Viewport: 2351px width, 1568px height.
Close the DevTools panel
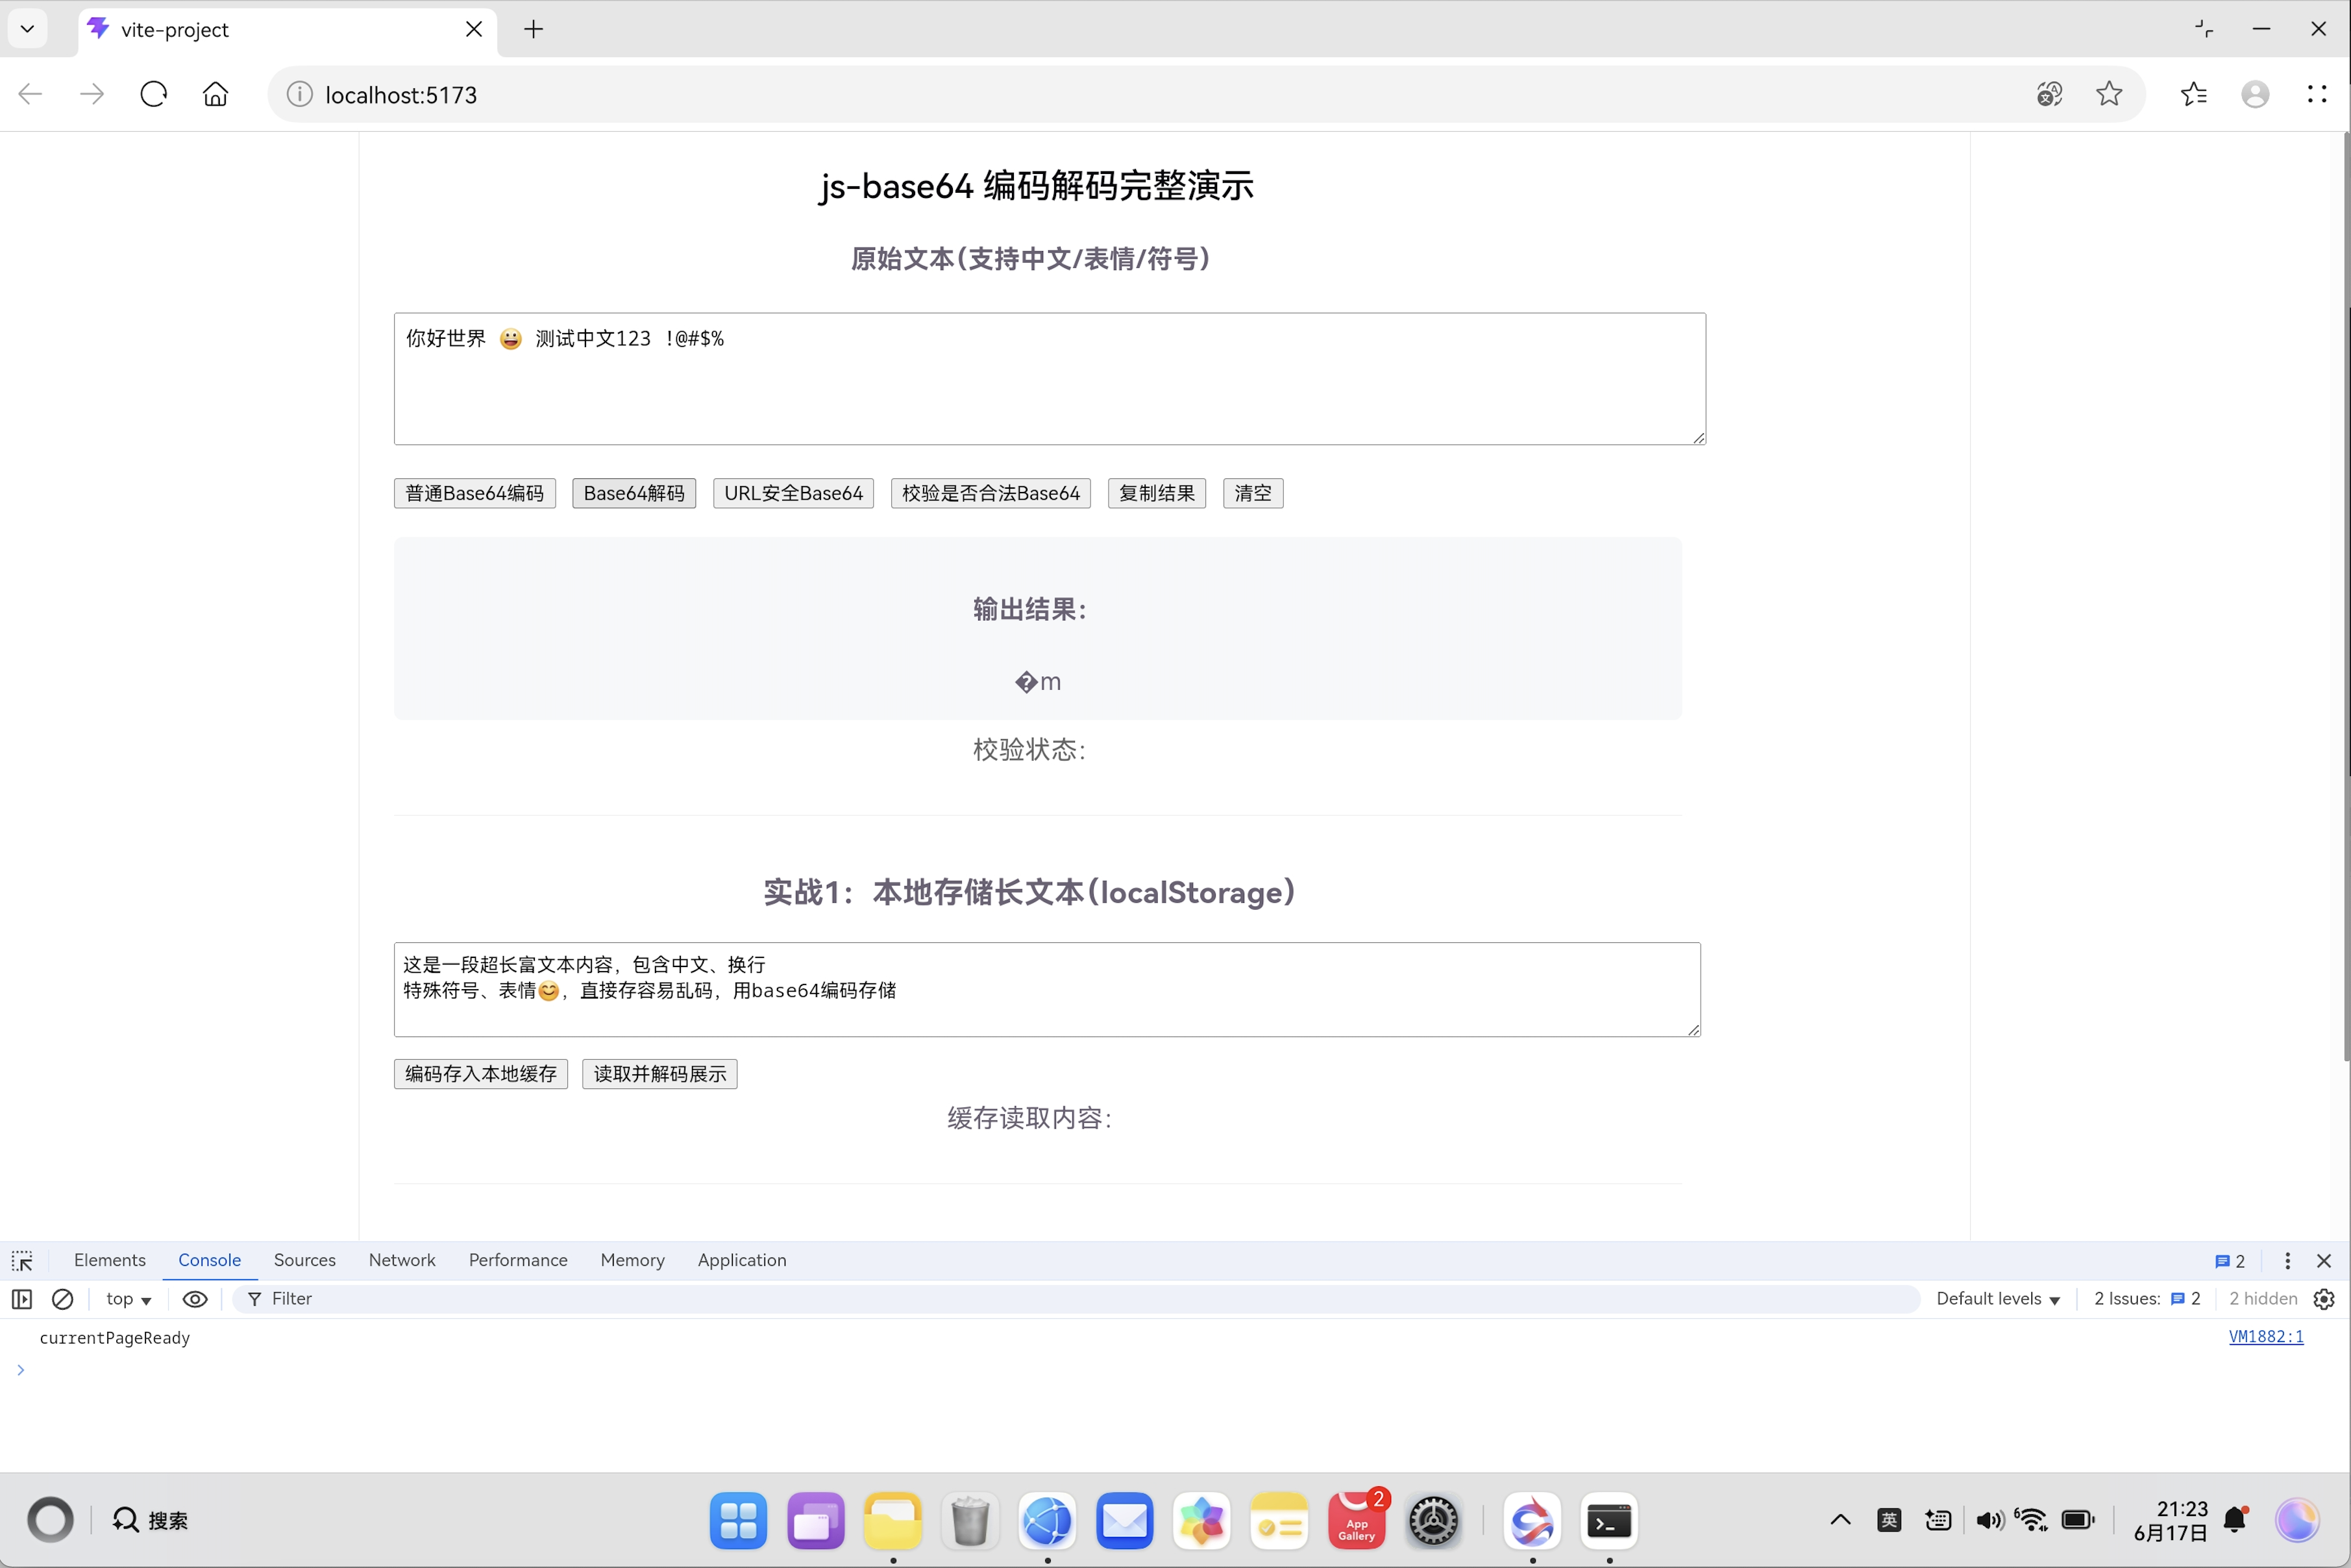coord(2324,1261)
